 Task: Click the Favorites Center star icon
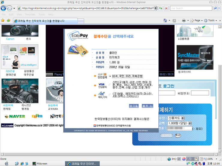pos(3,20)
